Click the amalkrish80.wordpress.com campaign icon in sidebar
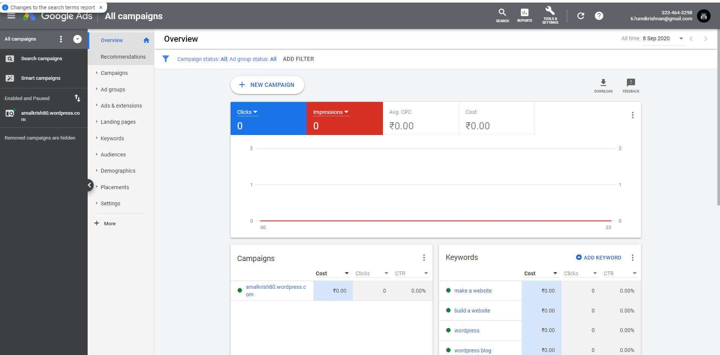The height and width of the screenshot is (355, 720). pos(10,113)
